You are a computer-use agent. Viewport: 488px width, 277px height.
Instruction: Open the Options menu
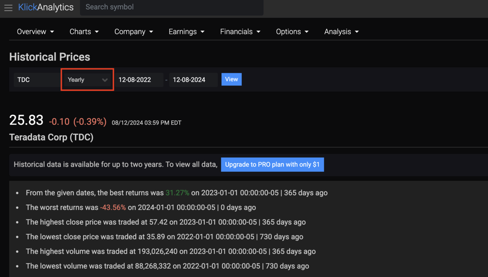click(x=292, y=32)
